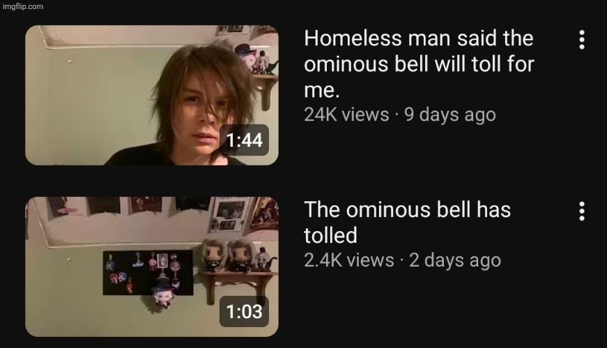Open the Homeless man said the ominous bell video title
This screenshot has width=607, height=348.
click(419, 64)
